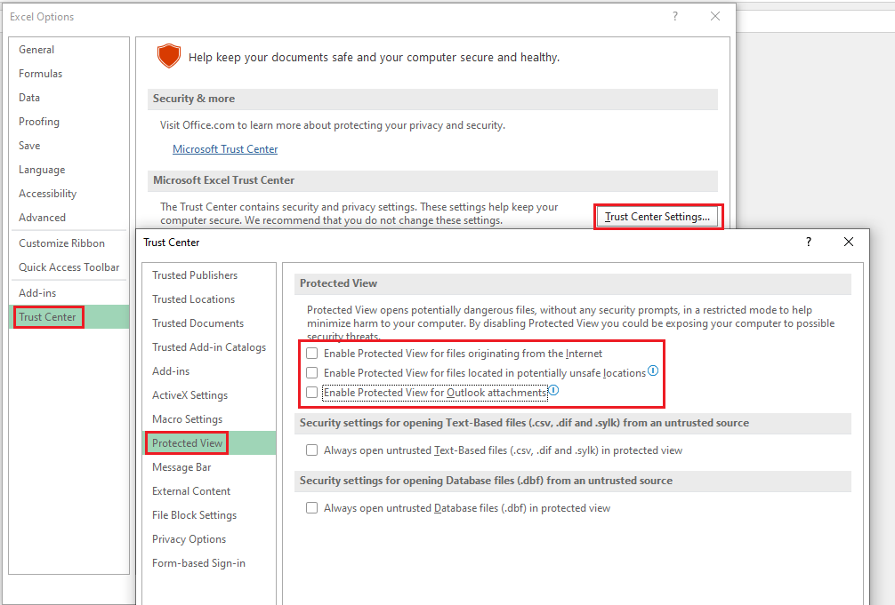
Task: Go to External Content settings
Action: click(209, 491)
